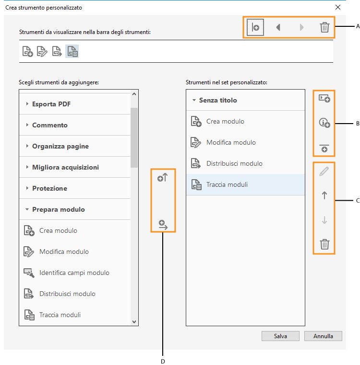Click the add divider line icon
Image resolution: width=360 pixels, height=365 pixels.
324,148
